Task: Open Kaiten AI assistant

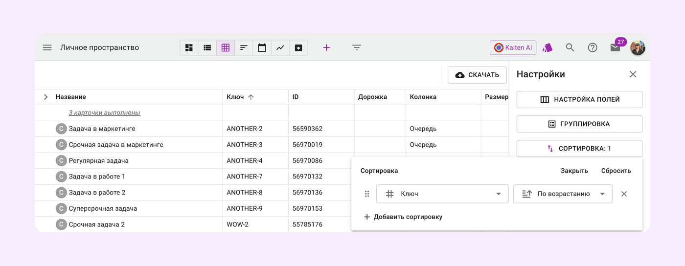Action: pyautogui.click(x=513, y=47)
